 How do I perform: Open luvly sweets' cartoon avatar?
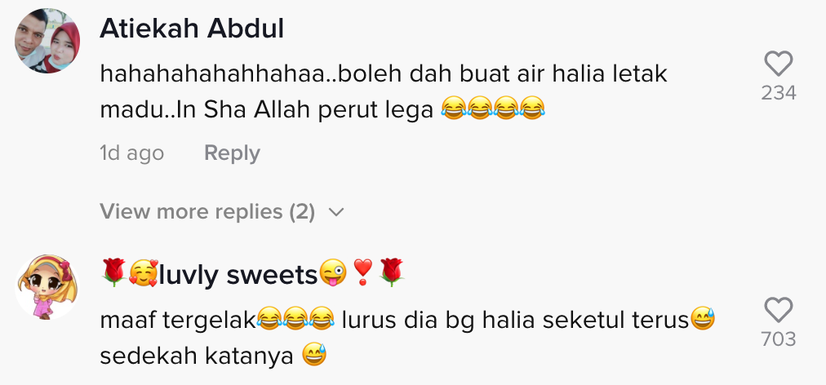point(47,287)
